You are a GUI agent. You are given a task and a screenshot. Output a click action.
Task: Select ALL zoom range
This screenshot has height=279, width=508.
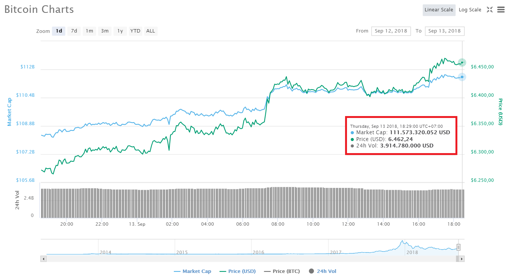[x=150, y=31]
